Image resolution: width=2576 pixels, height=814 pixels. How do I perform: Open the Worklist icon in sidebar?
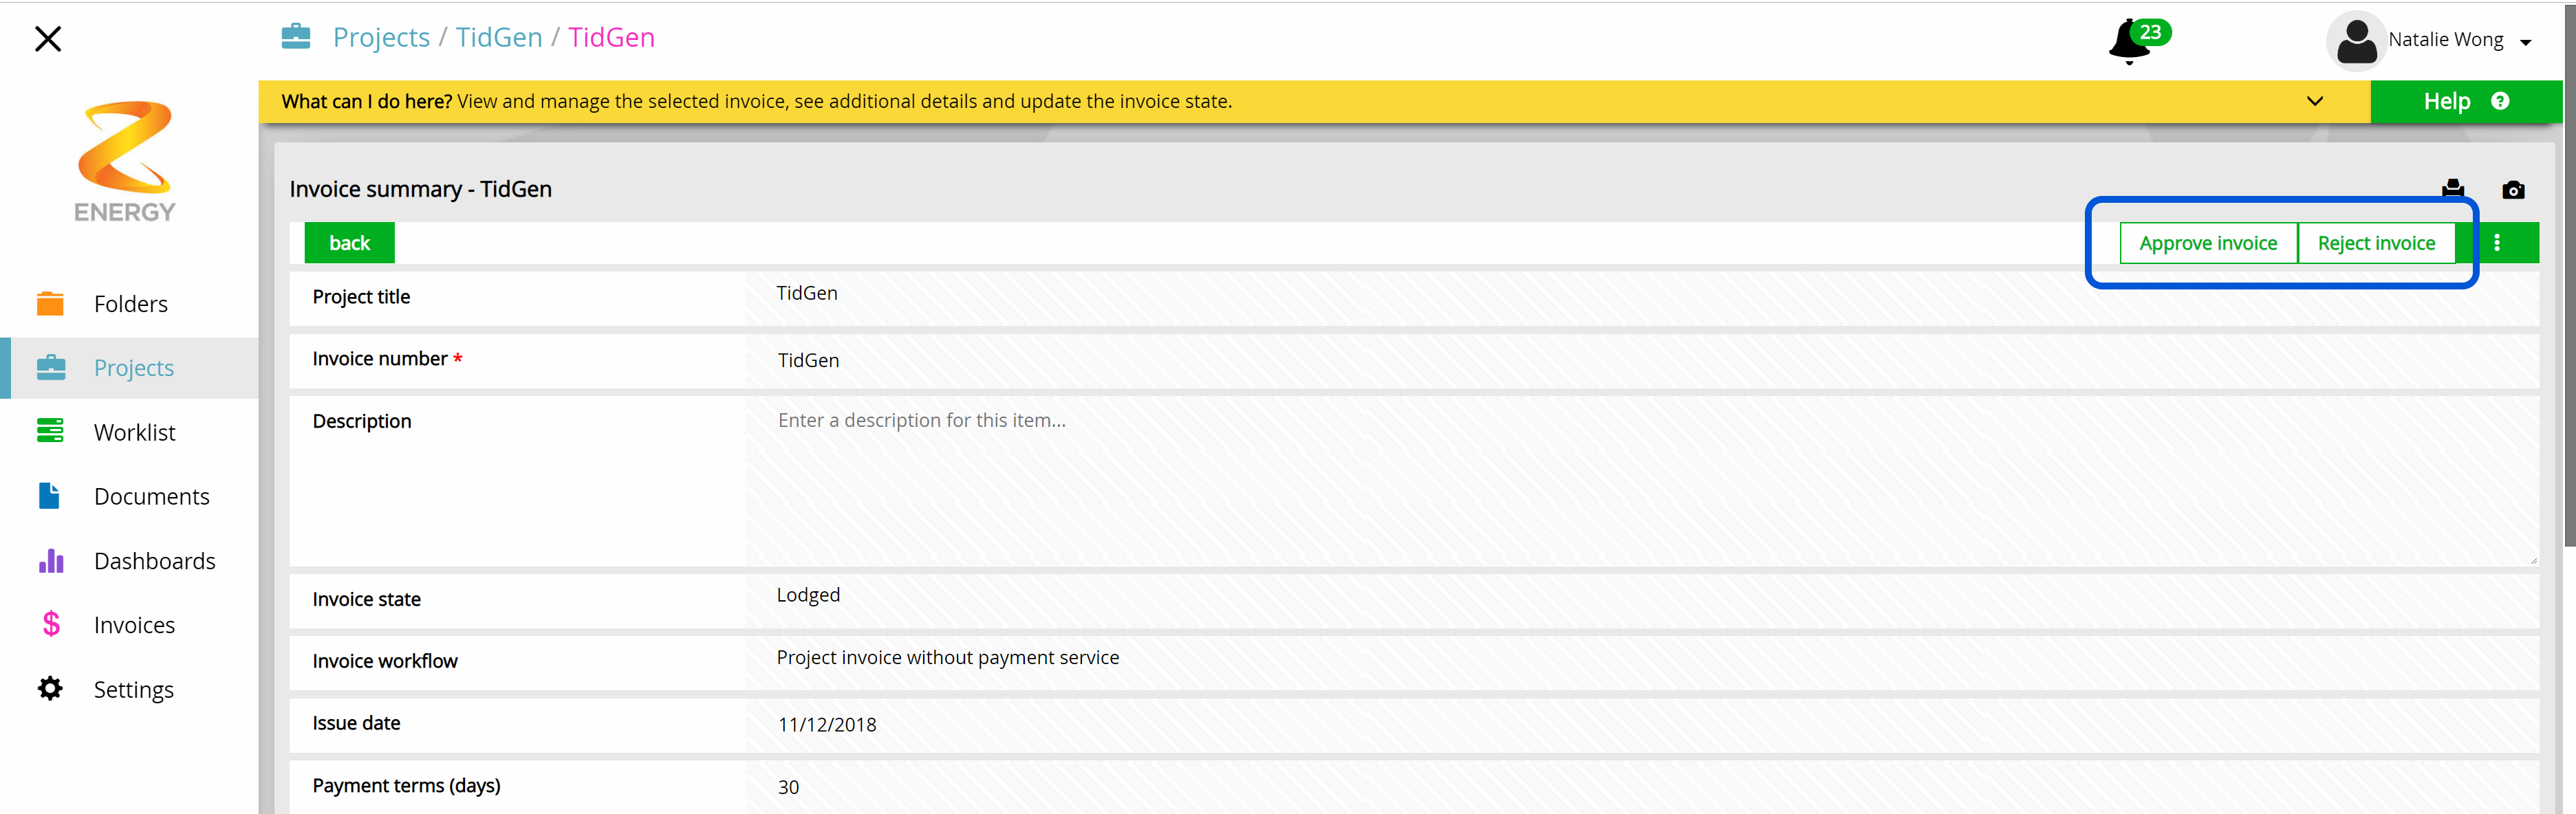tap(50, 431)
